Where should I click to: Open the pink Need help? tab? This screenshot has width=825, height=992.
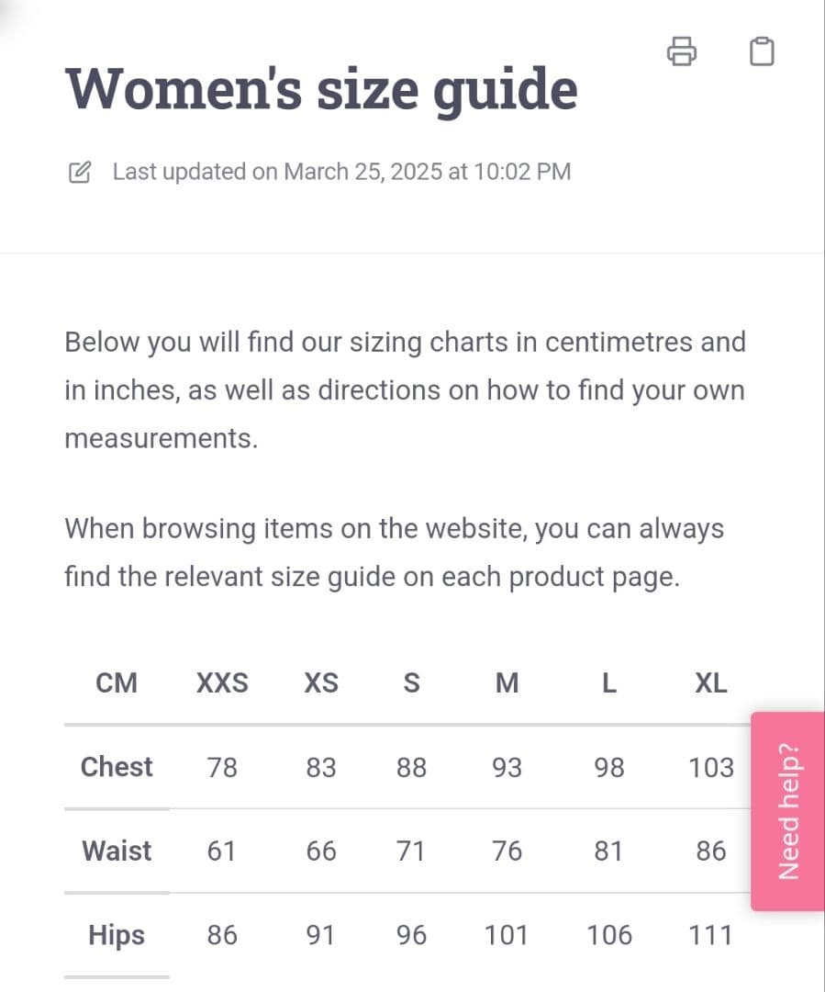tap(787, 811)
